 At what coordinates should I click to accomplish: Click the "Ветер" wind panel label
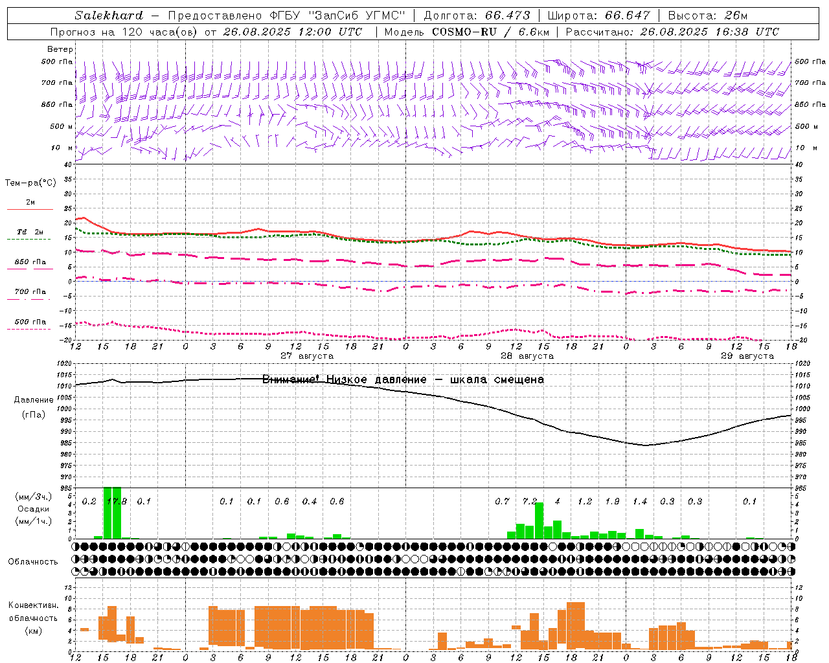[60, 49]
